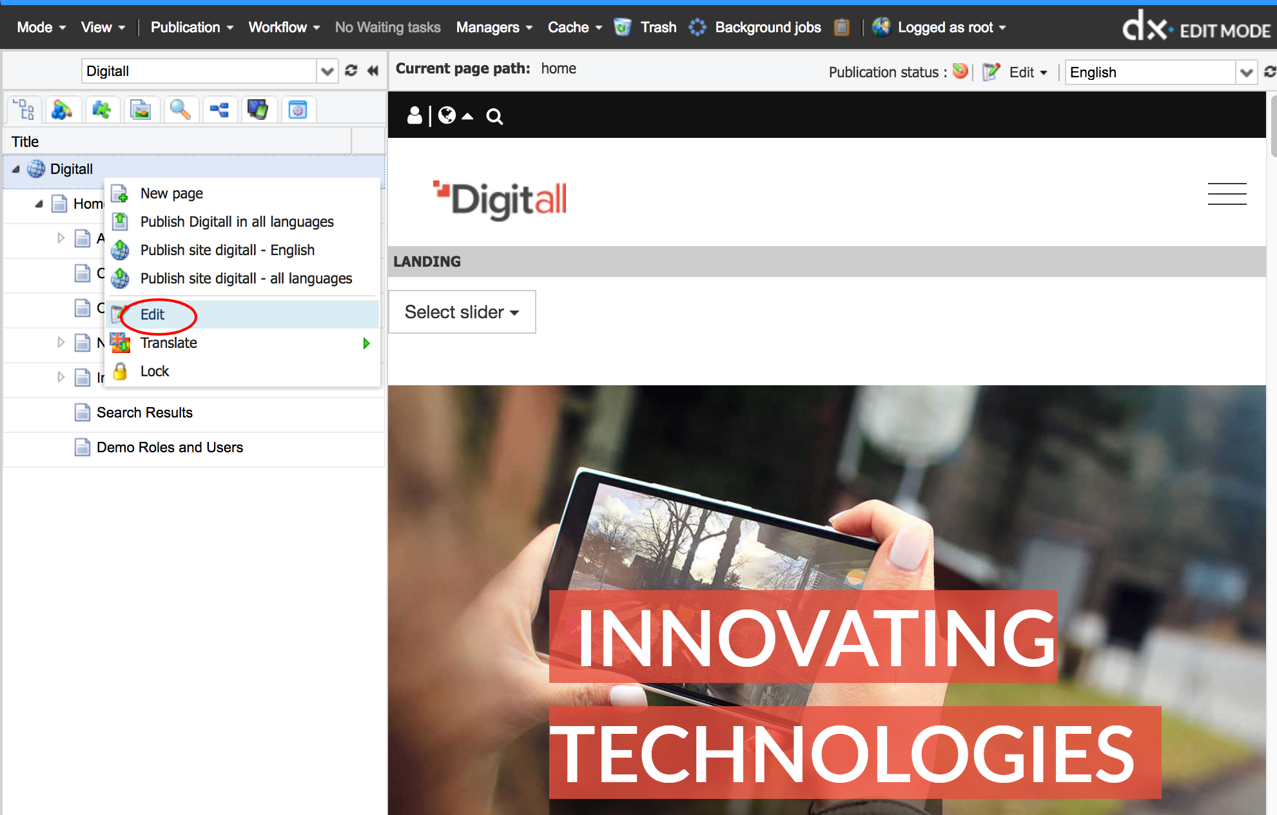Expand the tree node below Home
Viewport: 1277px width, 815px height.
click(61, 238)
